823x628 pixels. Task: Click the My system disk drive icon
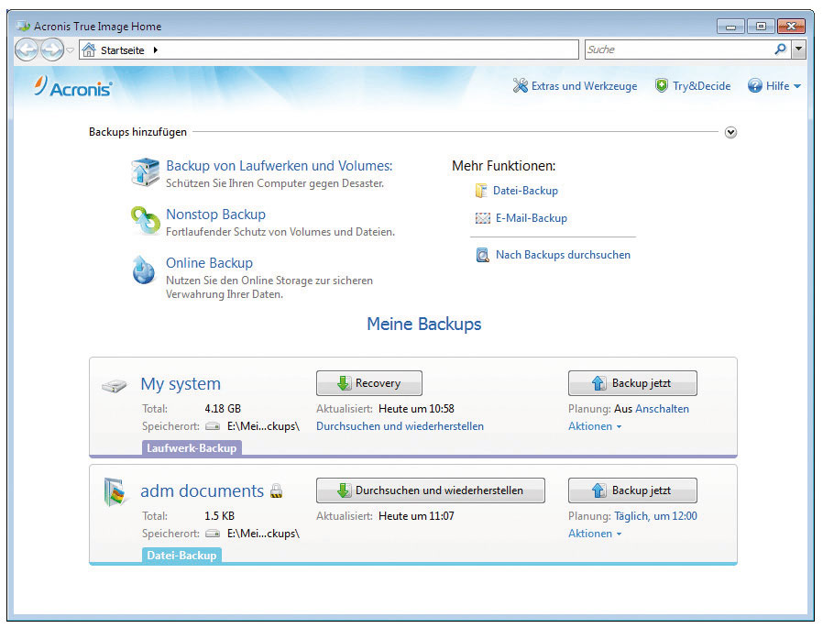[x=115, y=386]
